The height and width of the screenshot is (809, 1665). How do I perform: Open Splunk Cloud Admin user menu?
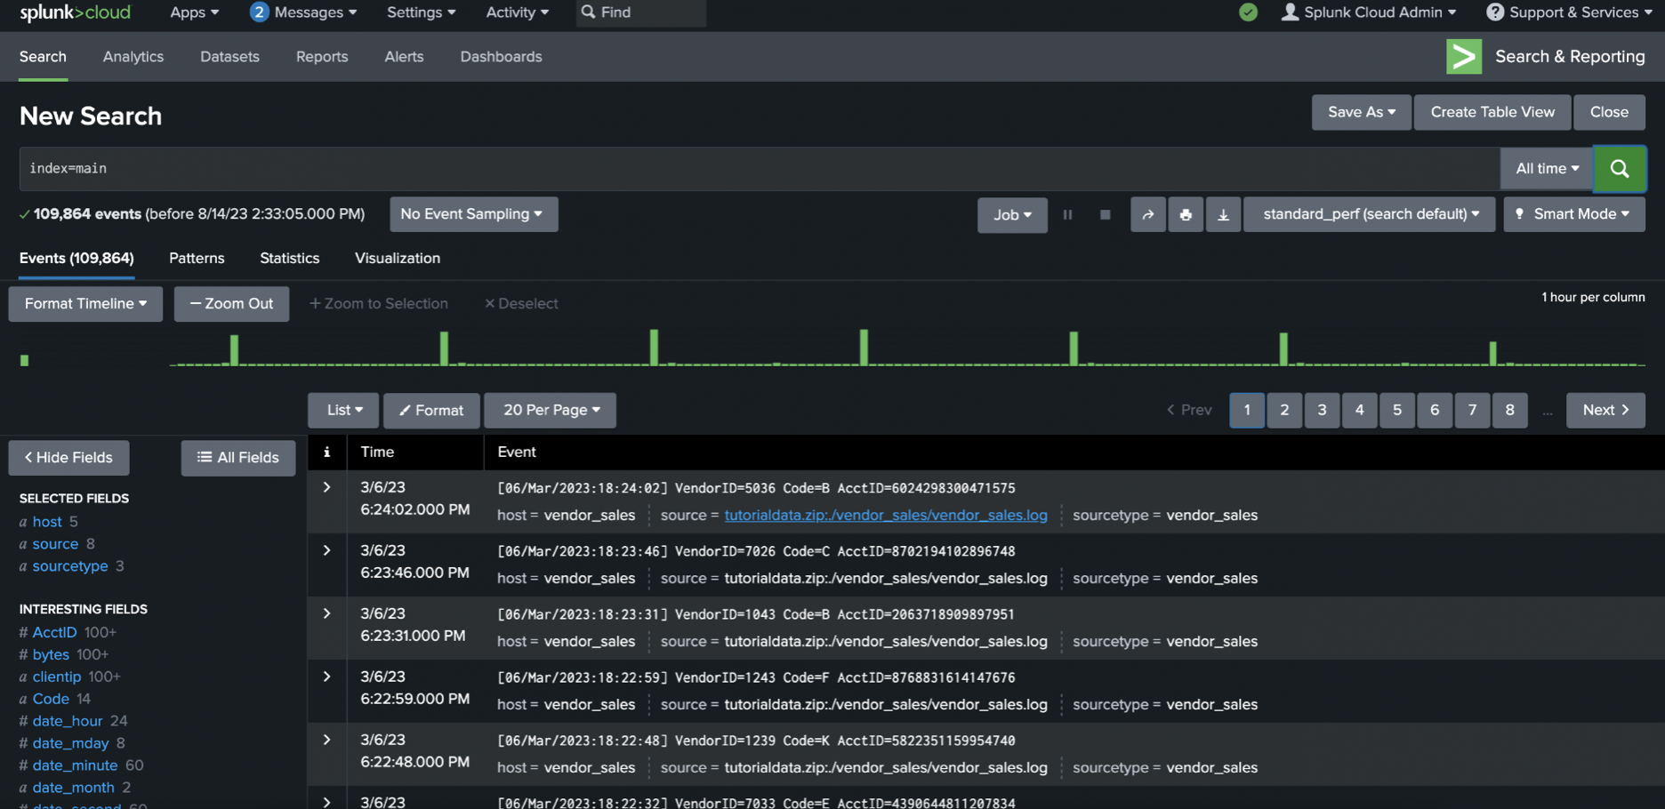click(x=1368, y=12)
